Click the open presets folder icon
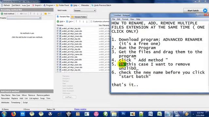The width and height of the screenshot is (209, 117). click(x=46, y=14)
